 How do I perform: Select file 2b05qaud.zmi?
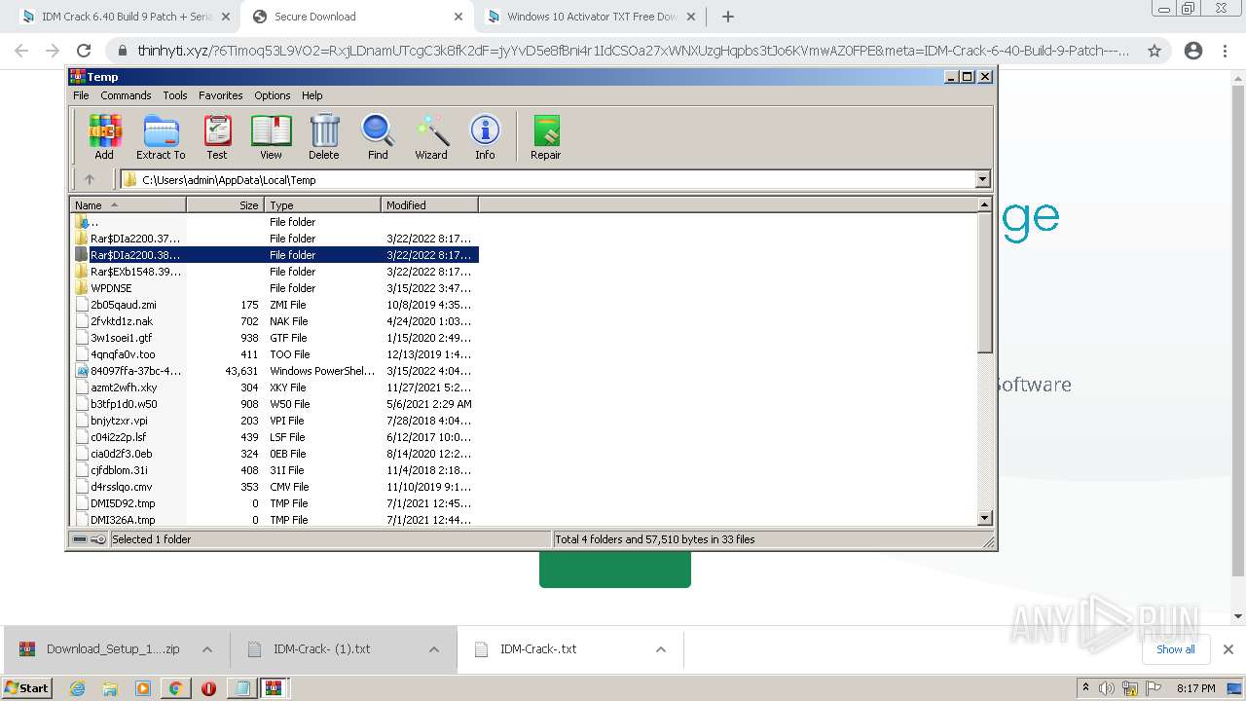pyautogui.click(x=275, y=305)
